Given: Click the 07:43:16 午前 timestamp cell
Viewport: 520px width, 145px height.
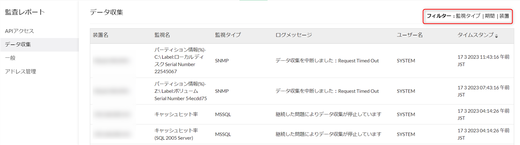Looking at the screenshot, I should [483, 91].
